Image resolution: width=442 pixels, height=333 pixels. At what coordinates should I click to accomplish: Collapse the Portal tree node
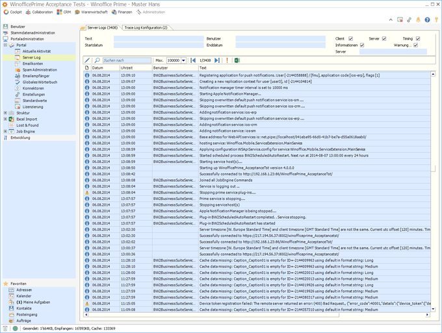(5, 45)
